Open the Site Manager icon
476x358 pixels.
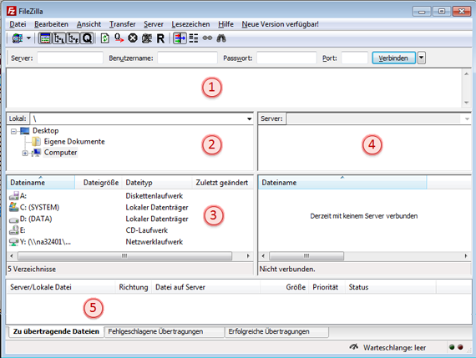tap(18, 38)
